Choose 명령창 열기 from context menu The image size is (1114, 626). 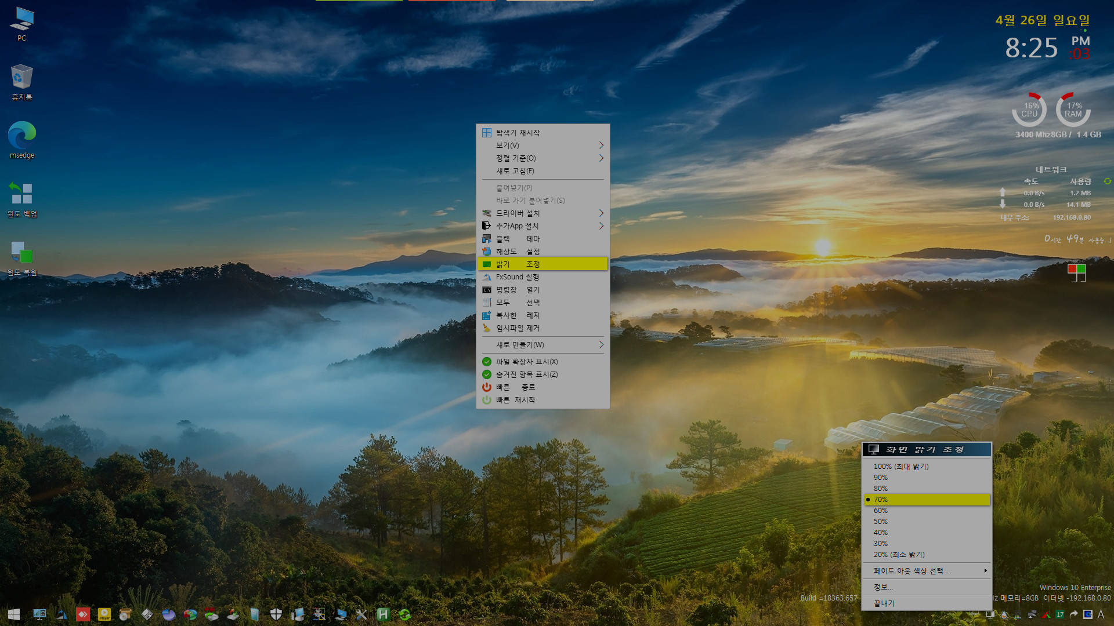pyautogui.click(x=542, y=290)
